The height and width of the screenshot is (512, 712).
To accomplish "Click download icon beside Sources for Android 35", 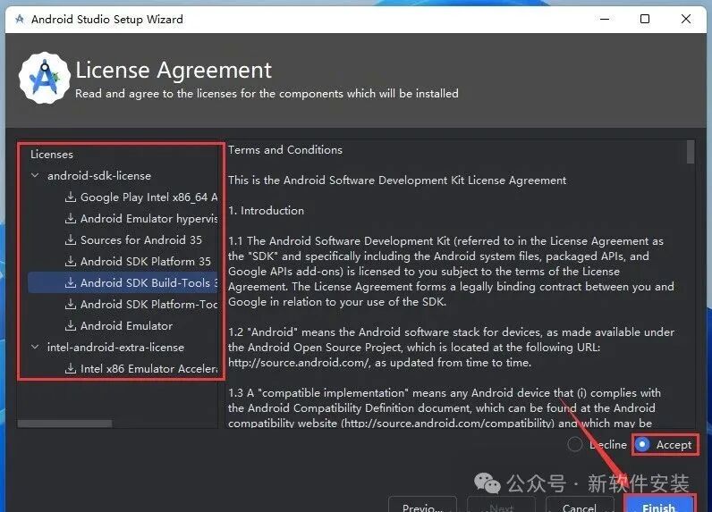I will (71, 239).
